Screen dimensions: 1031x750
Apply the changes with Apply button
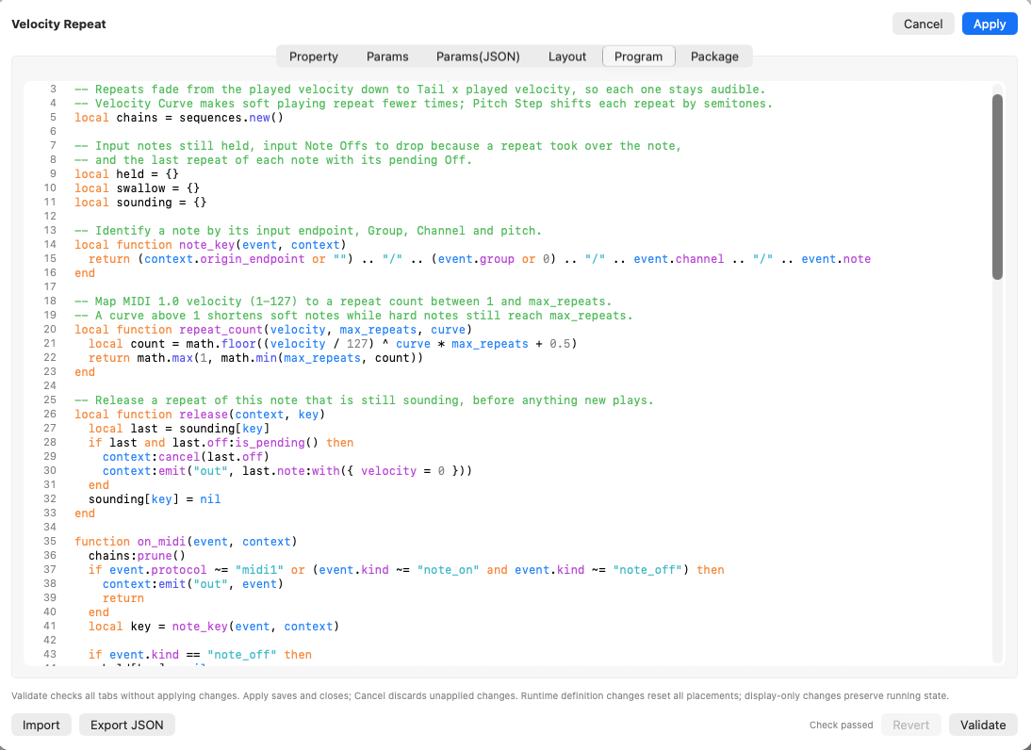[990, 24]
